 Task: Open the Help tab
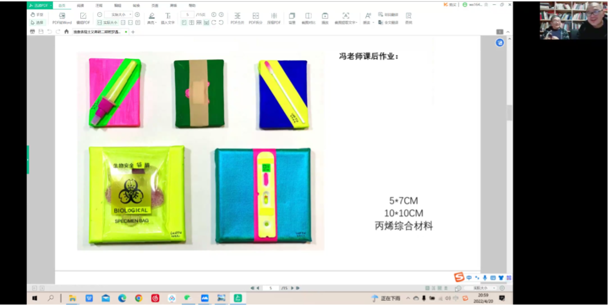click(192, 6)
